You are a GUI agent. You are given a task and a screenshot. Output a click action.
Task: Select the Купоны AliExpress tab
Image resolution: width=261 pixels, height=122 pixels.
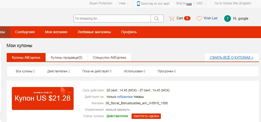click(26, 58)
